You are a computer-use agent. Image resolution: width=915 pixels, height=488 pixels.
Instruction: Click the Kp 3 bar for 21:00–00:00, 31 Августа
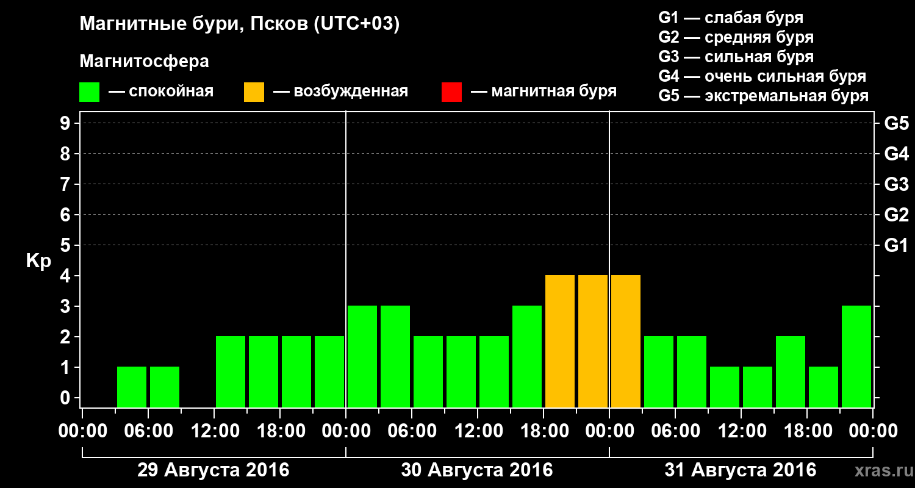(856, 356)
